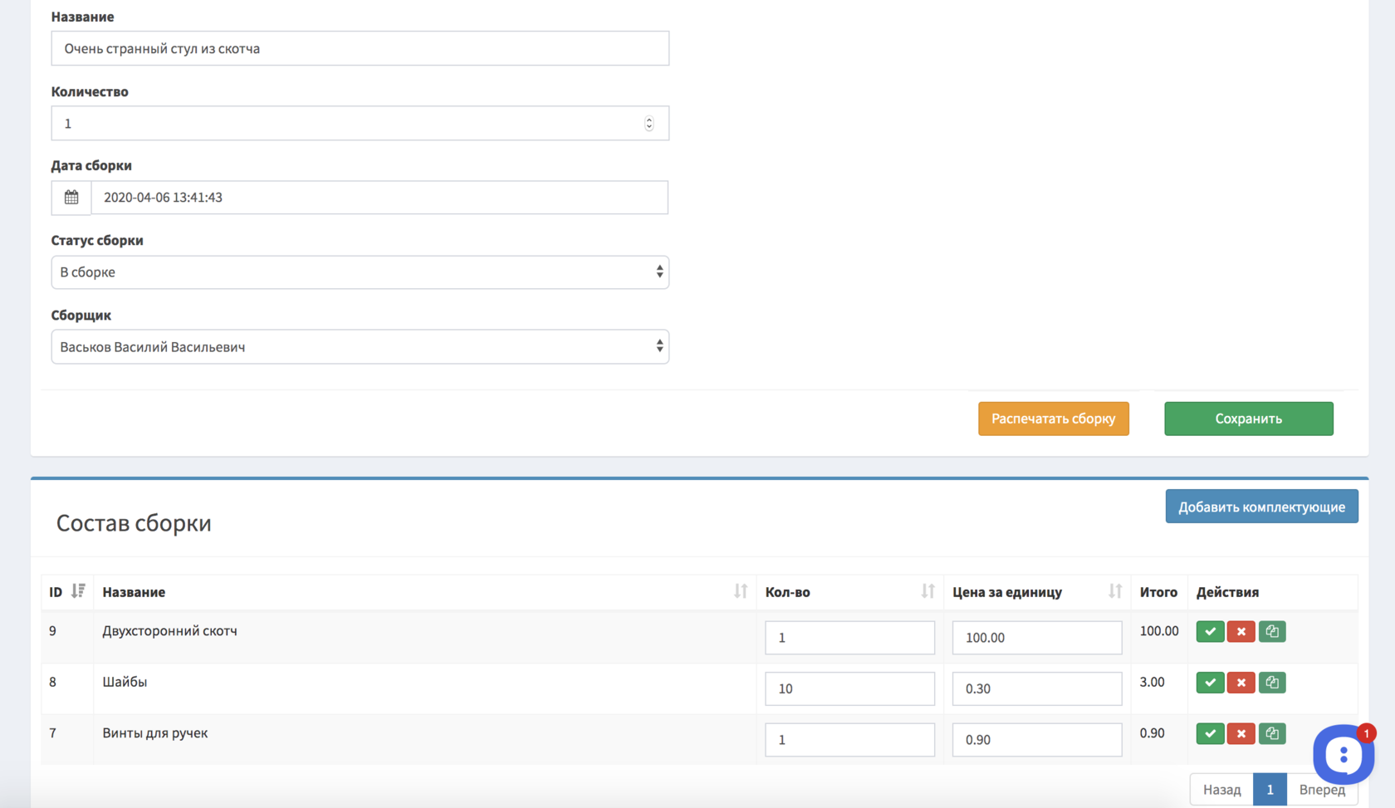This screenshot has width=1395, height=808.
Task: Edit unit price for Двухсторонний скотч
Action: (1037, 638)
